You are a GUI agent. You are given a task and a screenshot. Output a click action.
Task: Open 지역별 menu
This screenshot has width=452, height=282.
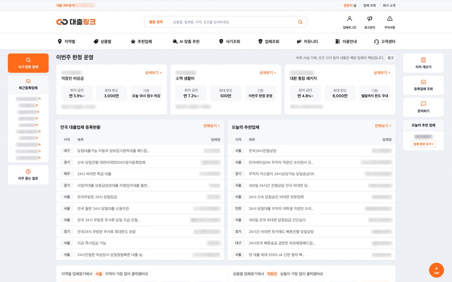[66, 41]
